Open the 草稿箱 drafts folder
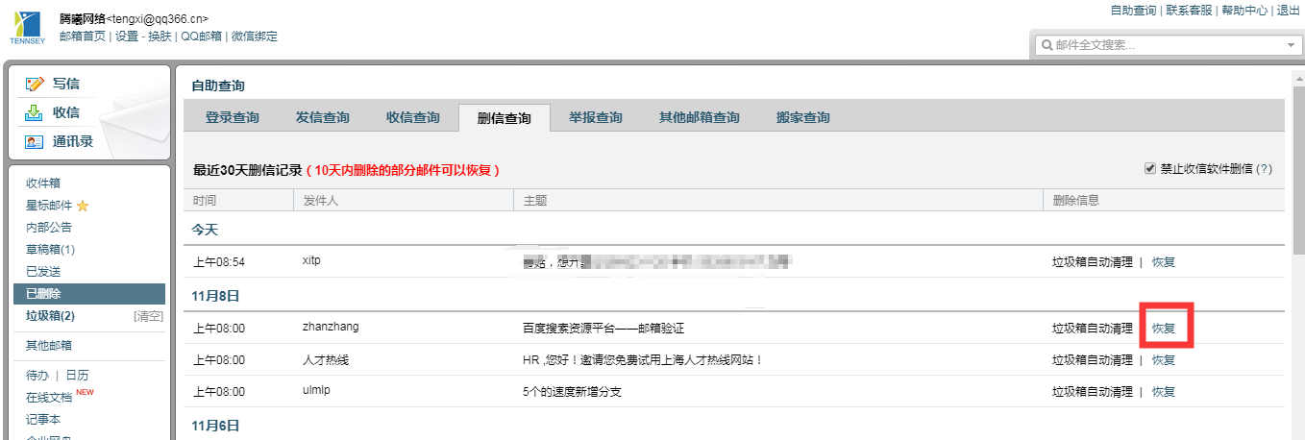 click(x=50, y=250)
